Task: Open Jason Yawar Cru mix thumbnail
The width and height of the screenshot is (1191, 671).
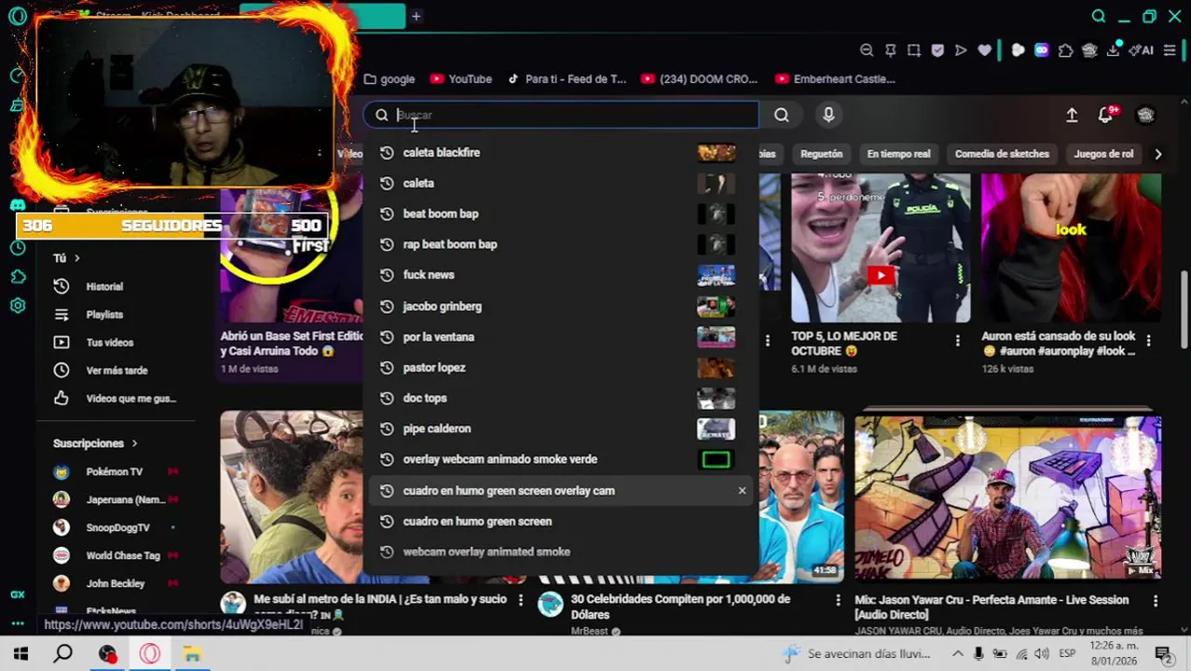Action: (x=1007, y=499)
